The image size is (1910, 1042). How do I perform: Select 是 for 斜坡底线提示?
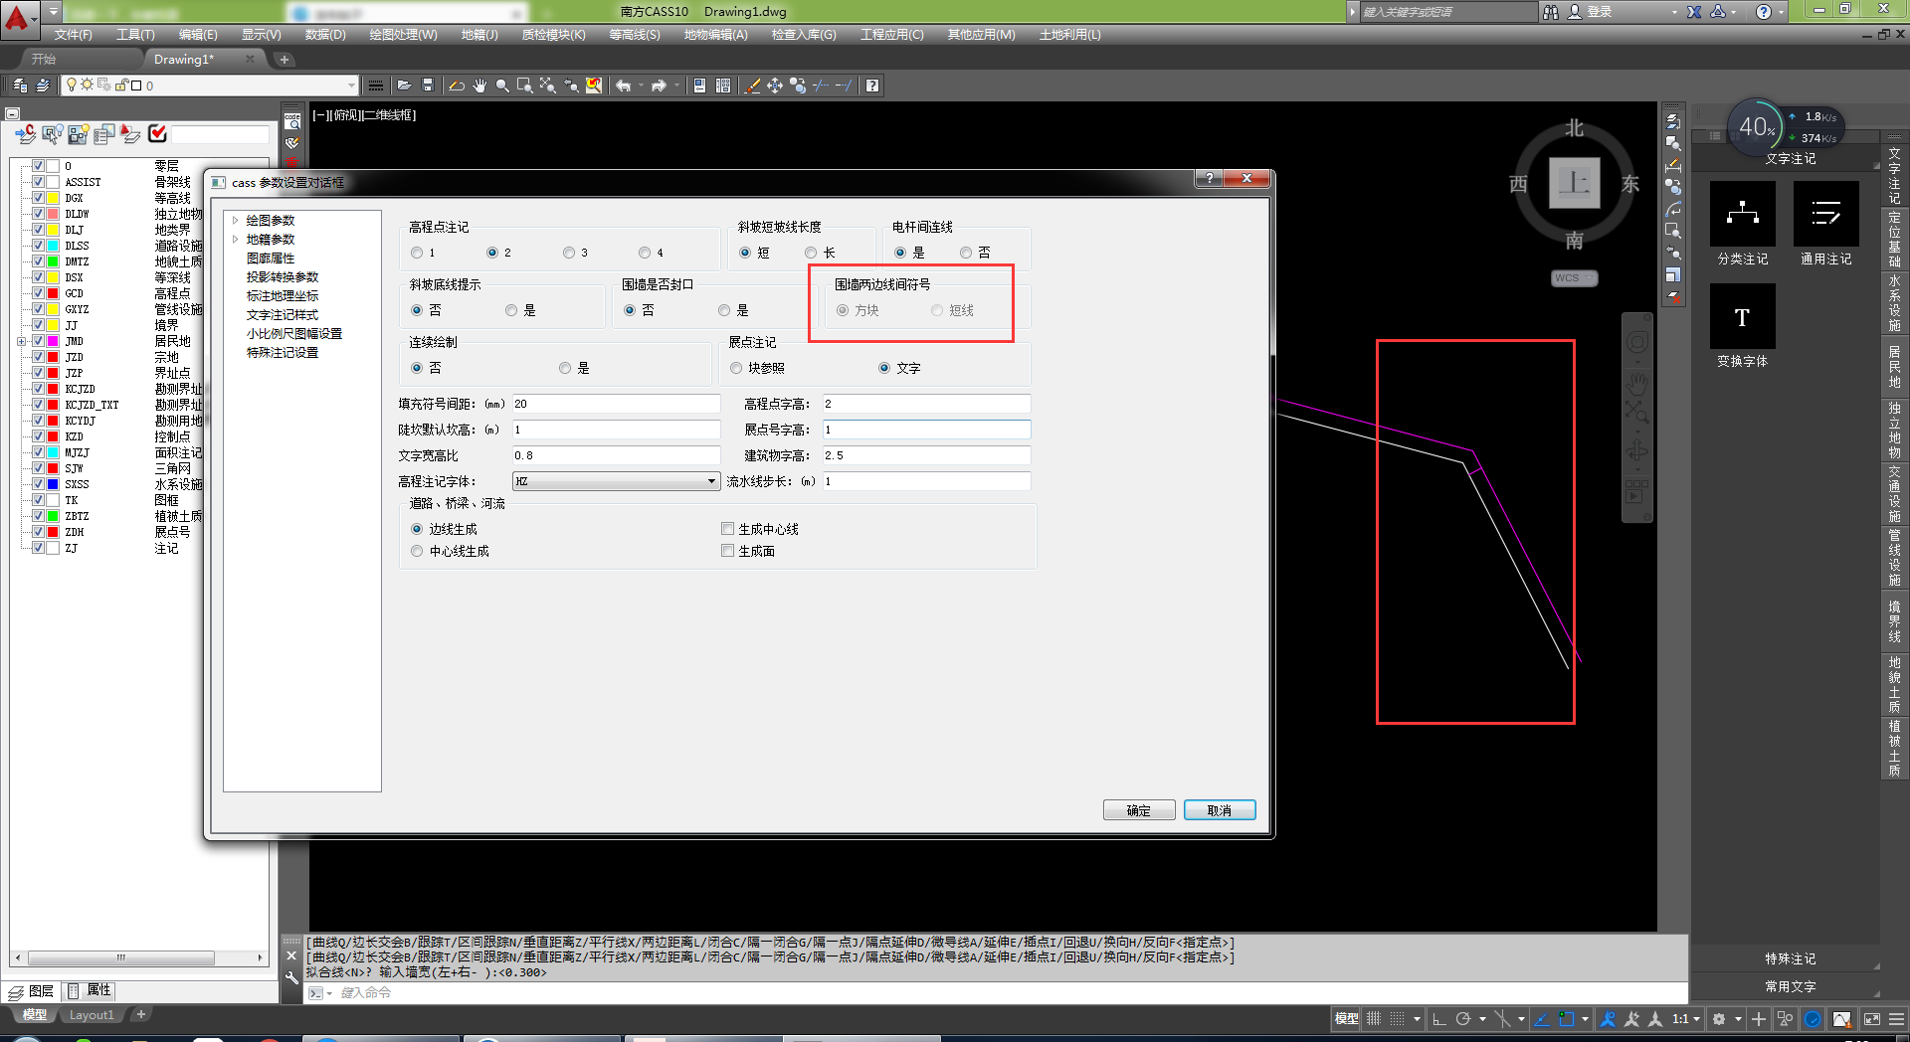tap(511, 310)
